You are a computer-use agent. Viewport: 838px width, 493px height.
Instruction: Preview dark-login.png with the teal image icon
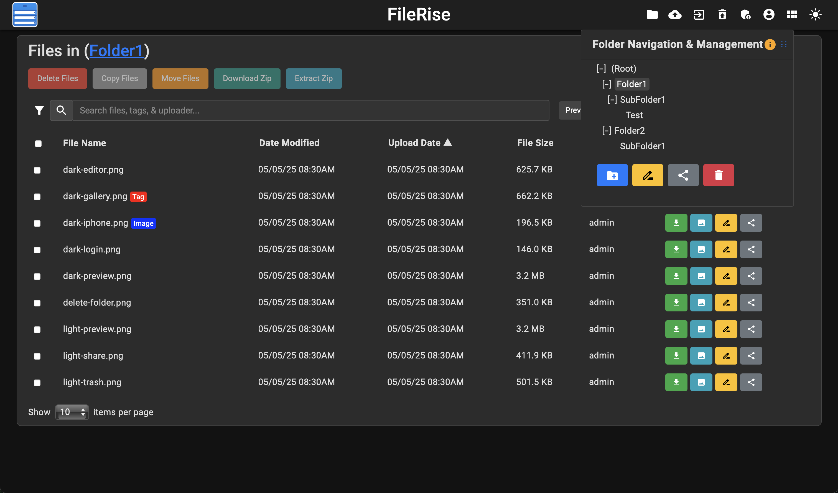coord(701,249)
